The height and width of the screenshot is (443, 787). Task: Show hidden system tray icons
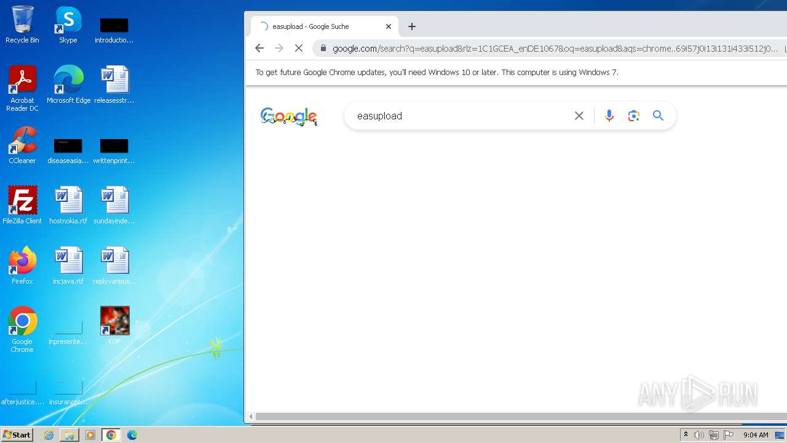point(686,435)
